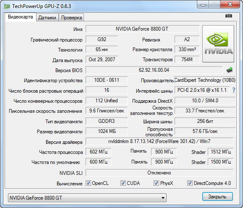Click the Версия BIOS label

pos(69,70)
